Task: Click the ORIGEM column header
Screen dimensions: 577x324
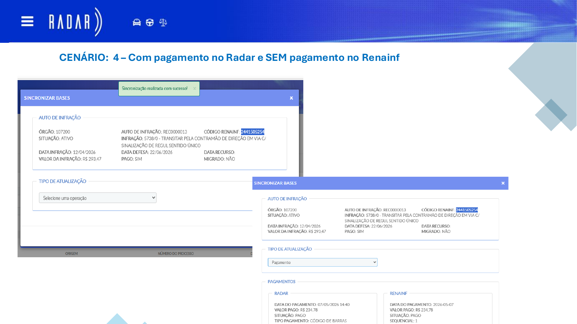Action: (x=72, y=254)
